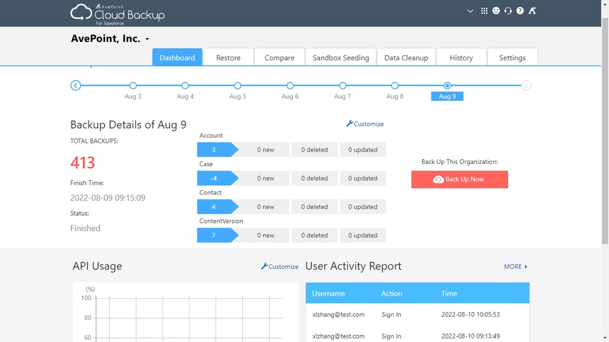Open the app launcher grid icon
The image size is (609, 342).
[x=484, y=11]
